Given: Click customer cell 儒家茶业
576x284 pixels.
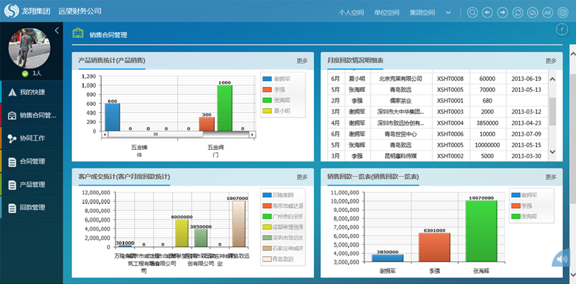Looking at the screenshot, I should pos(400,101).
